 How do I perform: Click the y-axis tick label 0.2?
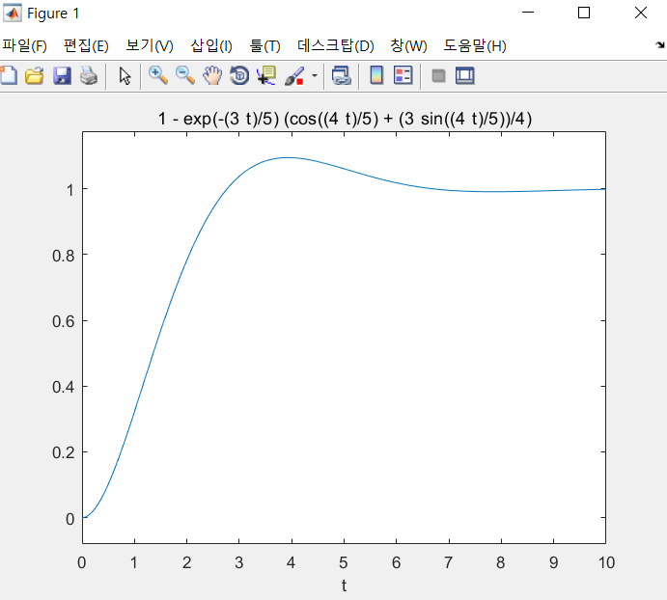[x=63, y=452]
